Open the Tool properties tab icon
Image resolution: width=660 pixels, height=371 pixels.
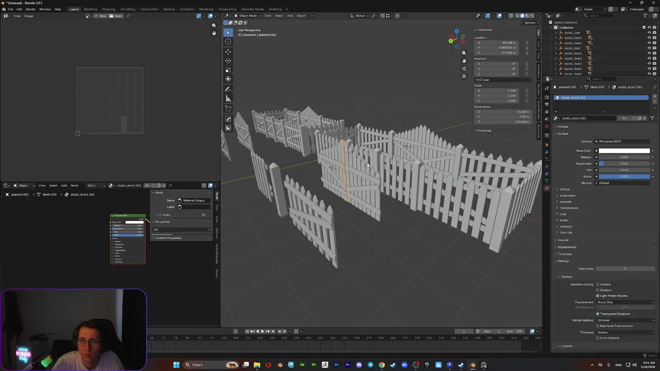click(x=547, y=88)
